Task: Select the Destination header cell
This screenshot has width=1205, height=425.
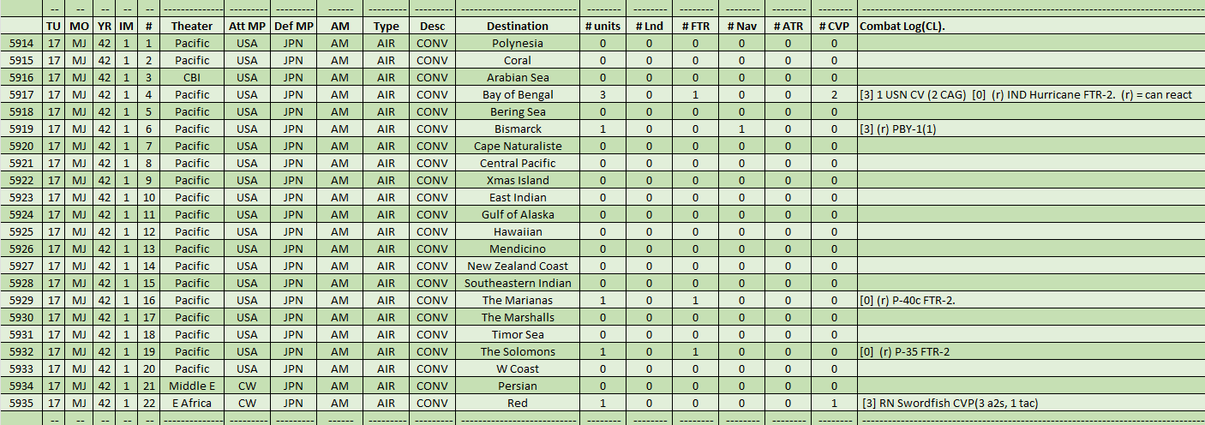Action: pos(518,27)
